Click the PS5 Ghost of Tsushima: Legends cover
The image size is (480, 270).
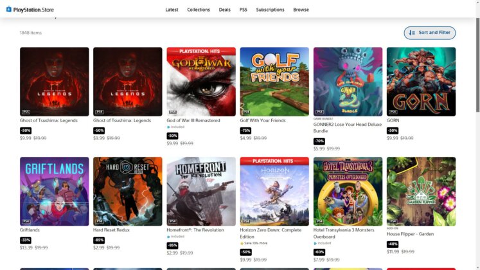[55, 82]
